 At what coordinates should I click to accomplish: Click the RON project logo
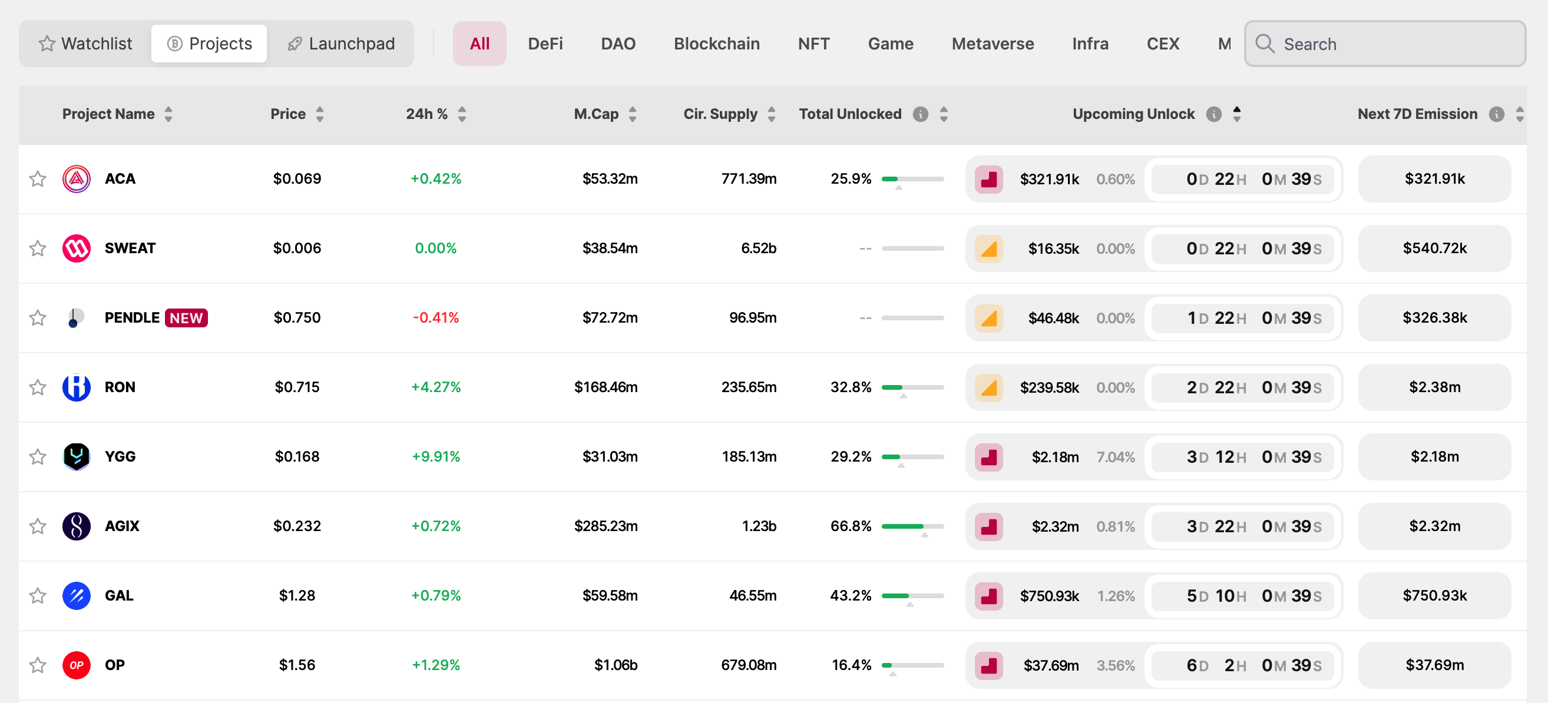tap(76, 387)
